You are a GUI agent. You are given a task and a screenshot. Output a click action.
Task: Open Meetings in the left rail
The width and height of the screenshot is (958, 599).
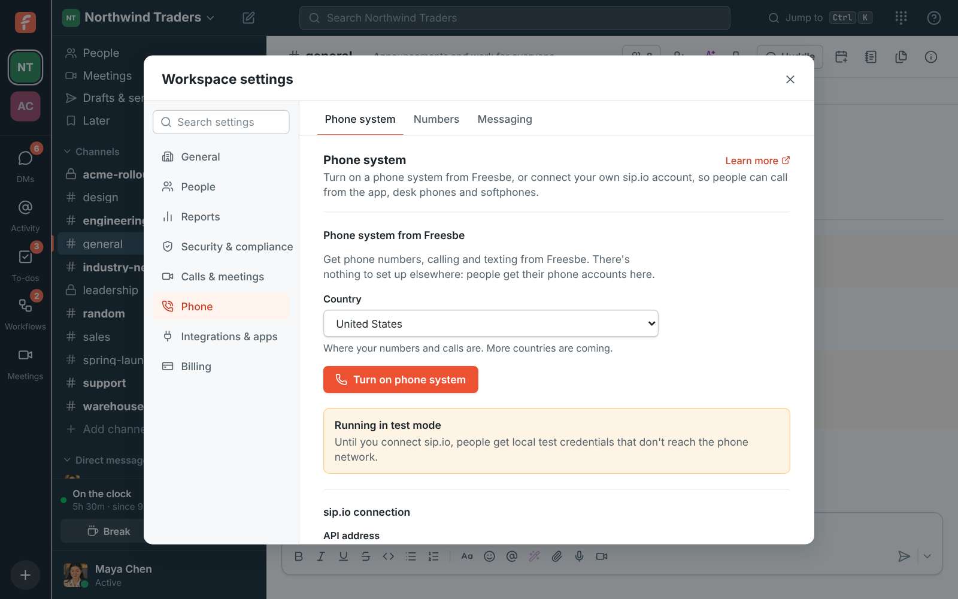coord(25,362)
